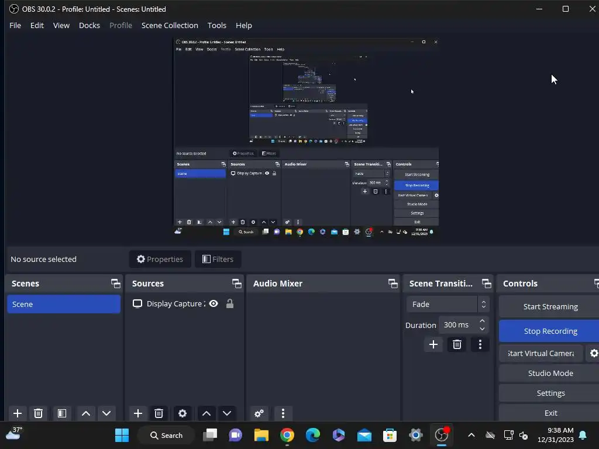Screen dimensions: 599x449
Task: Open notification bell in system tray
Action: [583, 435]
